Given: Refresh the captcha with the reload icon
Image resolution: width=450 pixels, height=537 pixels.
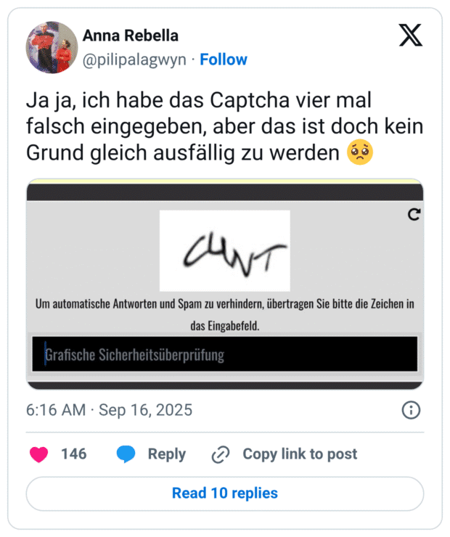Looking at the screenshot, I should pos(414,215).
